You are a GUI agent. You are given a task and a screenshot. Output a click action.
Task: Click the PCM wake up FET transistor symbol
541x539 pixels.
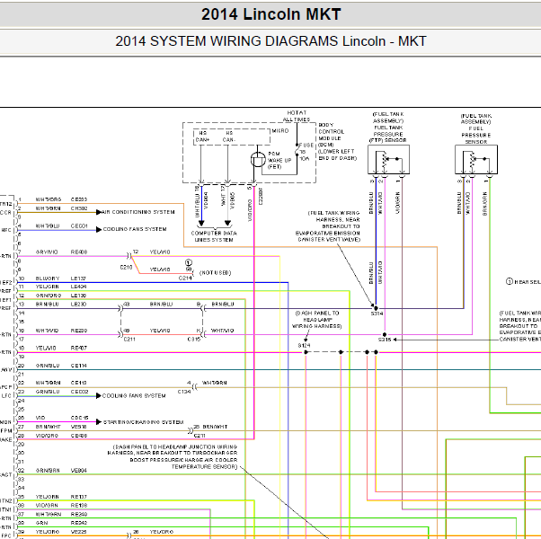(258, 160)
